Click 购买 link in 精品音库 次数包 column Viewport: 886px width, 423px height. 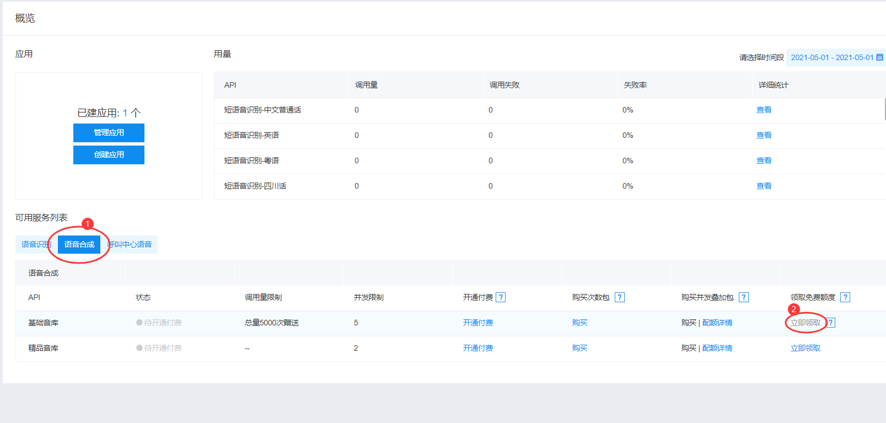point(579,348)
